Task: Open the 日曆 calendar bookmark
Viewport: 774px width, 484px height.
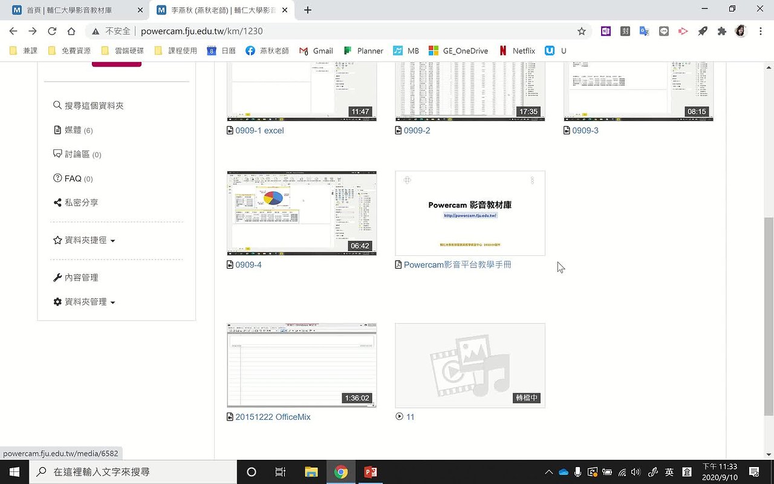Action: tap(221, 51)
